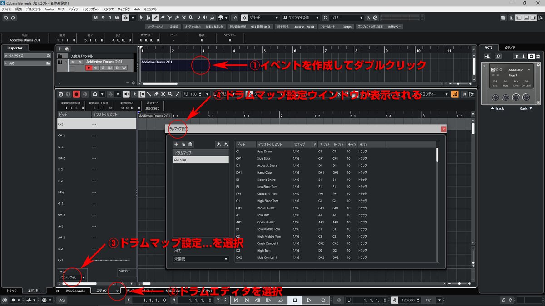Toggle Solo Editor button in drum editor
Viewport: 545px width, 306px height.
(60, 94)
